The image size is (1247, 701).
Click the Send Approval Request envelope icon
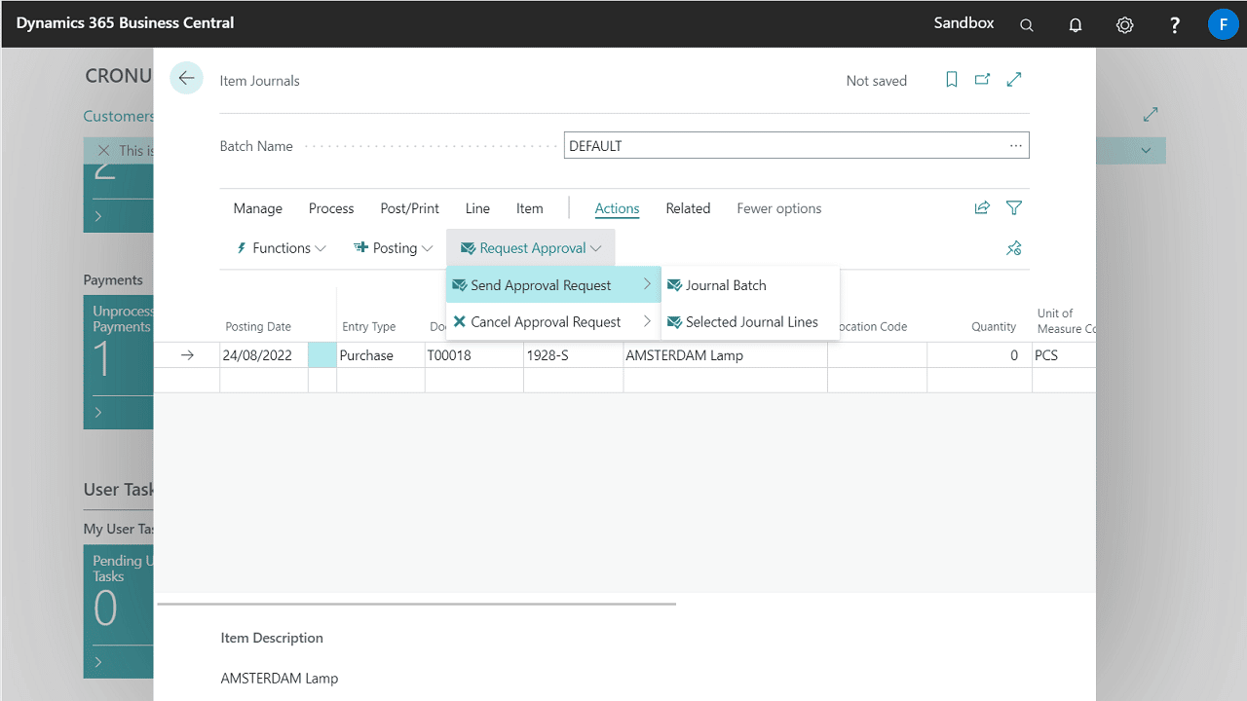(460, 285)
